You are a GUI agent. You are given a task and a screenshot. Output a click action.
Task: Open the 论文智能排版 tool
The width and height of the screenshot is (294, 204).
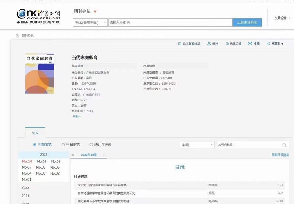click(x=180, y=44)
